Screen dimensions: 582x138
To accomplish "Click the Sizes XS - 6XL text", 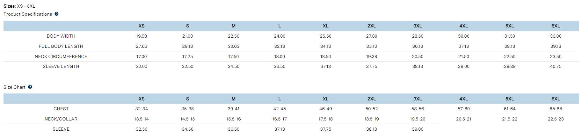I will pos(19,6).
